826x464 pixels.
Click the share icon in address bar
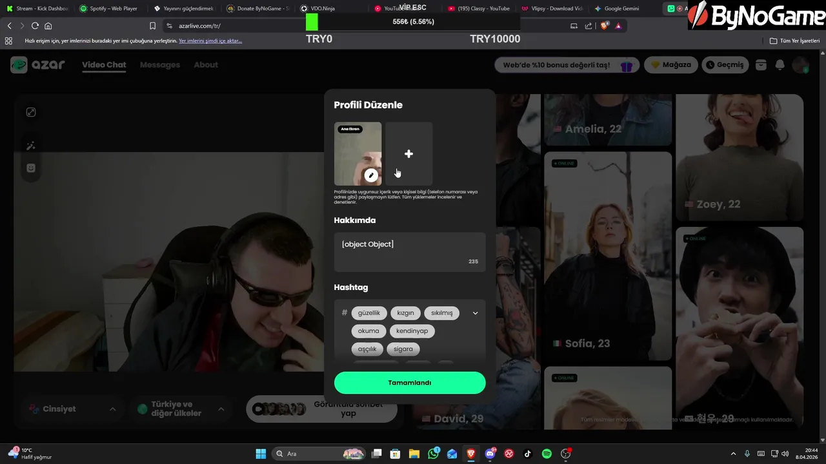(x=589, y=26)
